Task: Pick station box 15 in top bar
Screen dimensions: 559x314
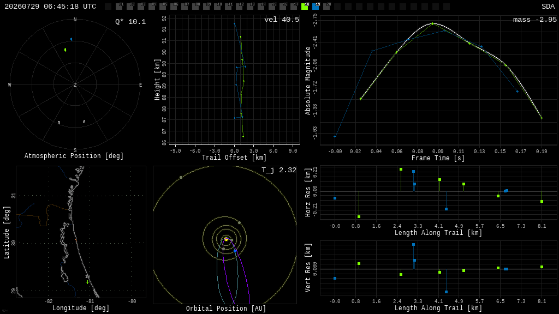Action: (x=272, y=7)
